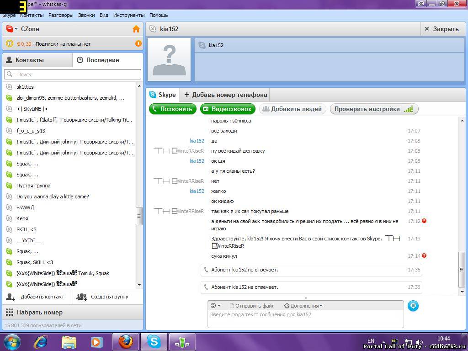Launch Internet Explorer from the taskbar
468x351 pixels.
[41, 342]
